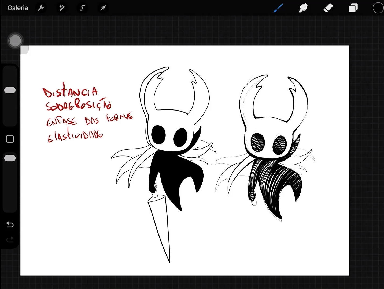Screen dimensions: 384x289
Task: Select the Brush tool
Action: (x=278, y=8)
